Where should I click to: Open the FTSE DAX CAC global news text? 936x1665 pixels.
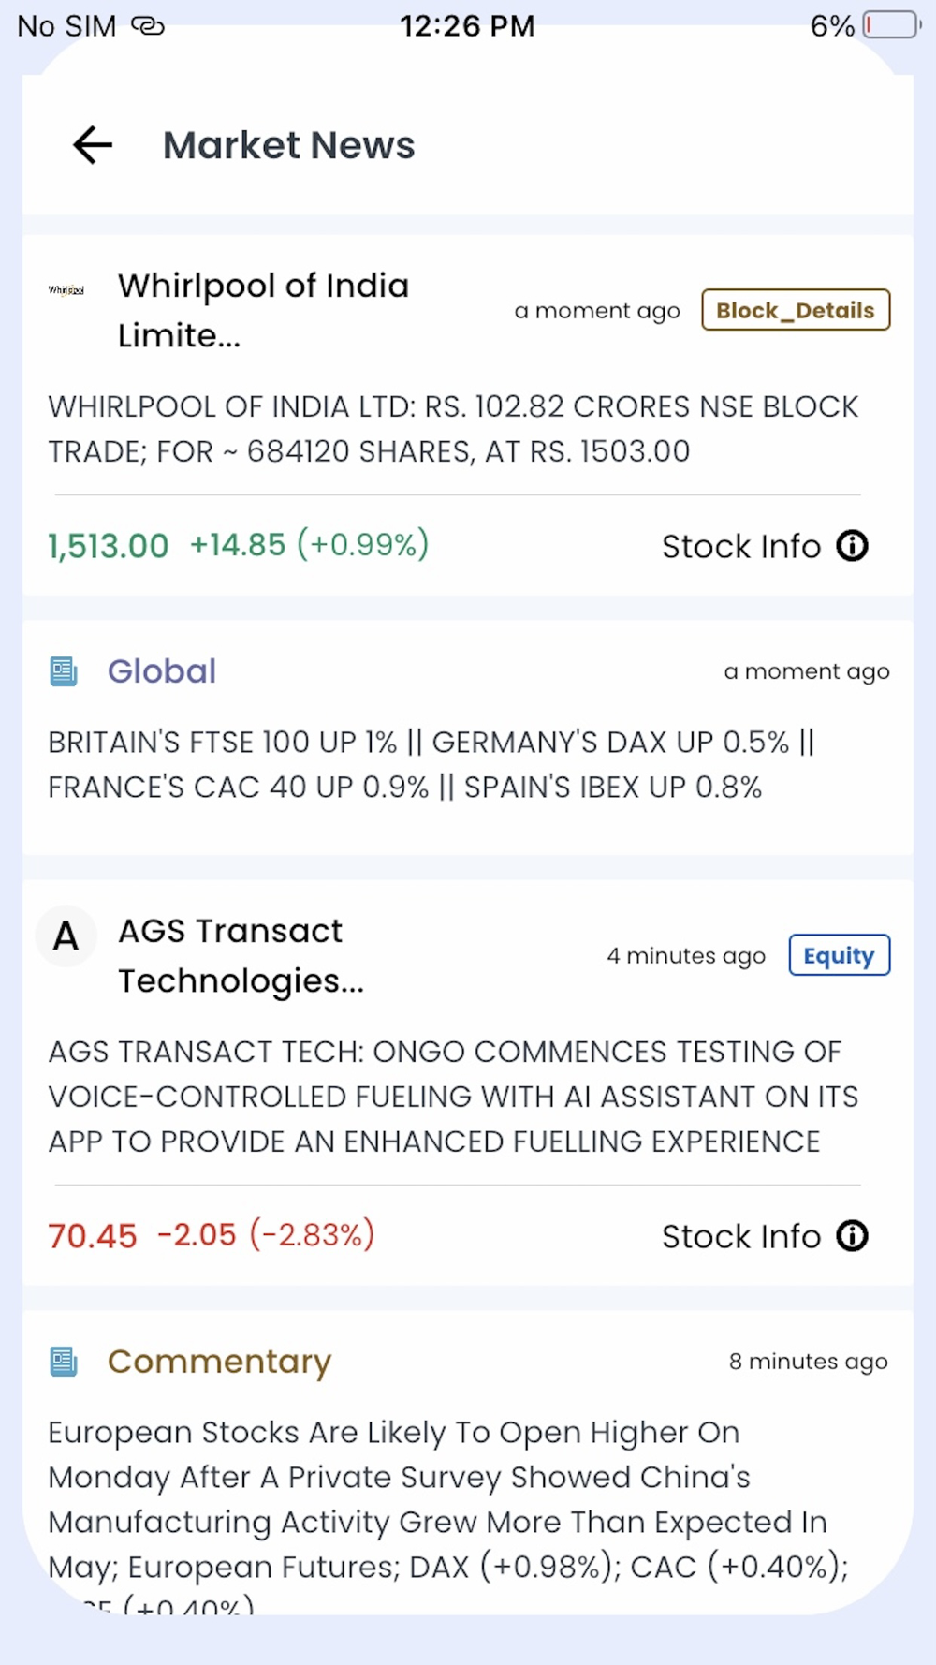click(x=431, y=764)
